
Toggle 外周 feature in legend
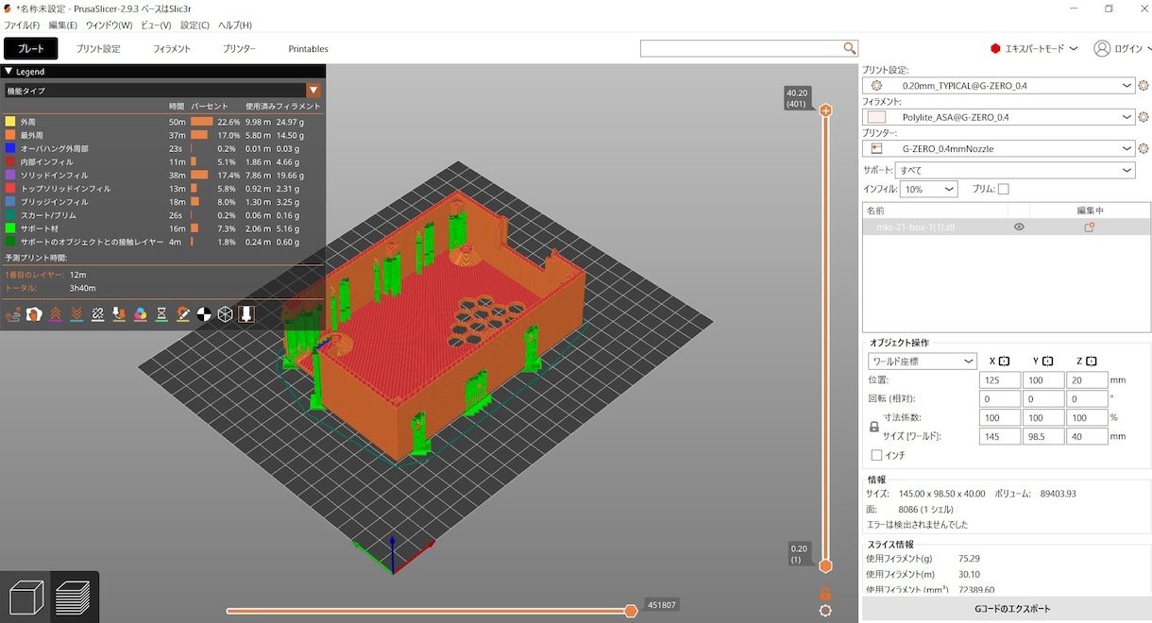(163, 122)
